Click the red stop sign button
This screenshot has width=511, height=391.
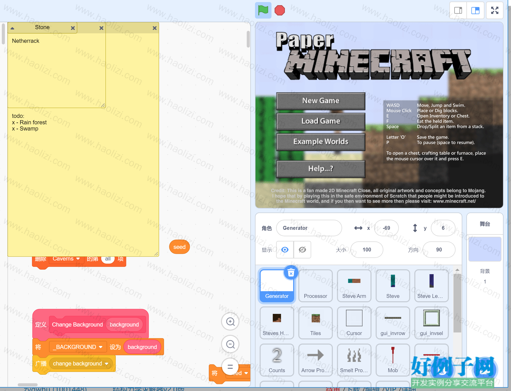[280, 10]
